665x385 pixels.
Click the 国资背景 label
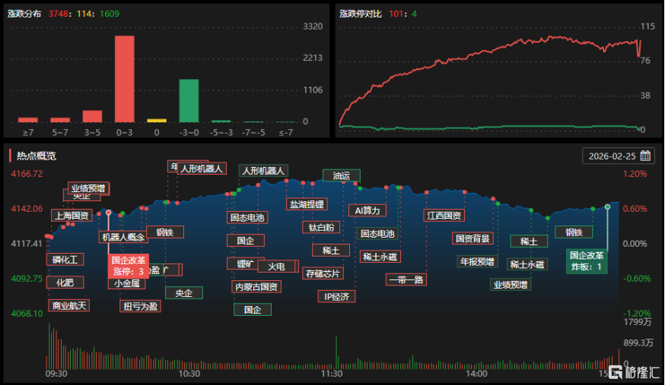473,238
